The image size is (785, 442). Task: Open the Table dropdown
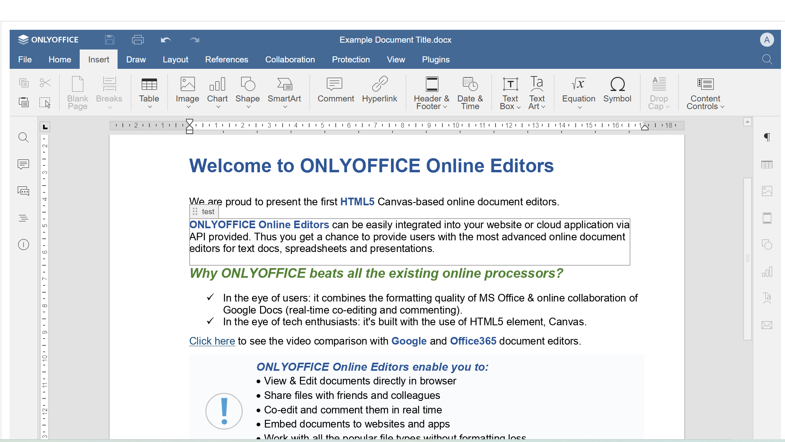coord(149,93)
